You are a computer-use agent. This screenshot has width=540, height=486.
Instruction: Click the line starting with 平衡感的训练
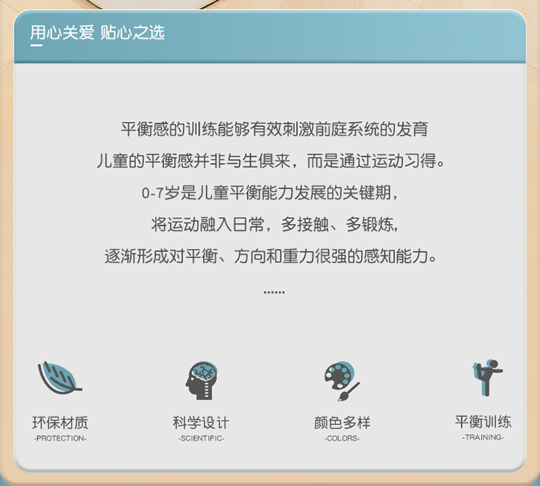point(273,129)
